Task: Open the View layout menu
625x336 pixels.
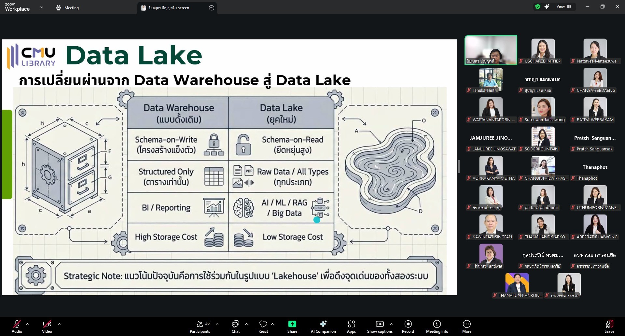Action: (563, 7)
